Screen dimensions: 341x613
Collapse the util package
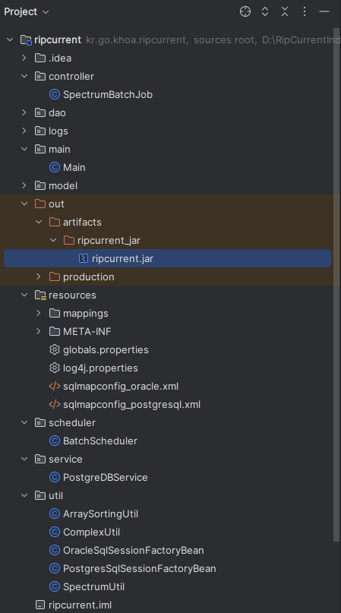tap(24, 496)
